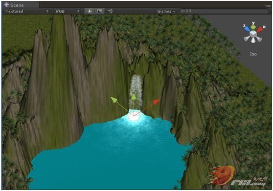Expand the Gizmos dropdown menu

tap(166, 11)
